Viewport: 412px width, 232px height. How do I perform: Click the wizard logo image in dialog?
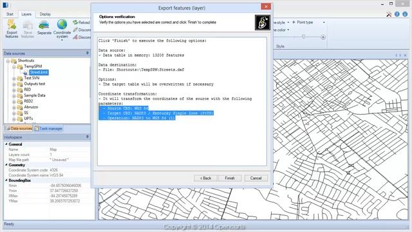[262, 23]
